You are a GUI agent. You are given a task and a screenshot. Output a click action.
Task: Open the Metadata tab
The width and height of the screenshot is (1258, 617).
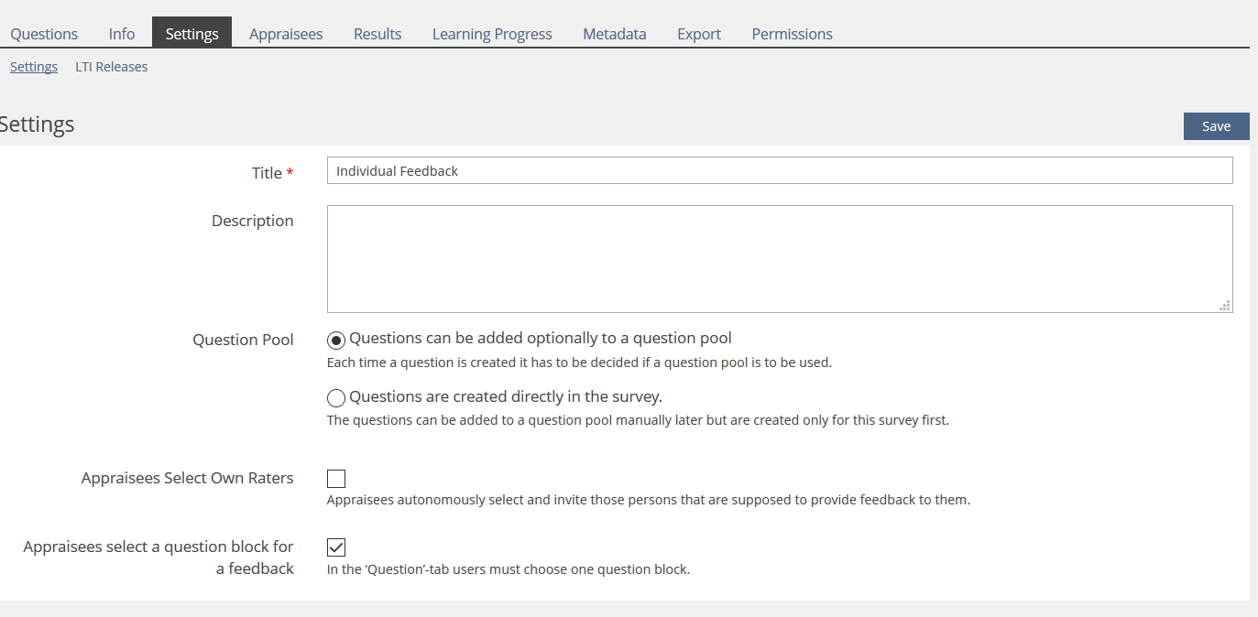click(614, 34)
